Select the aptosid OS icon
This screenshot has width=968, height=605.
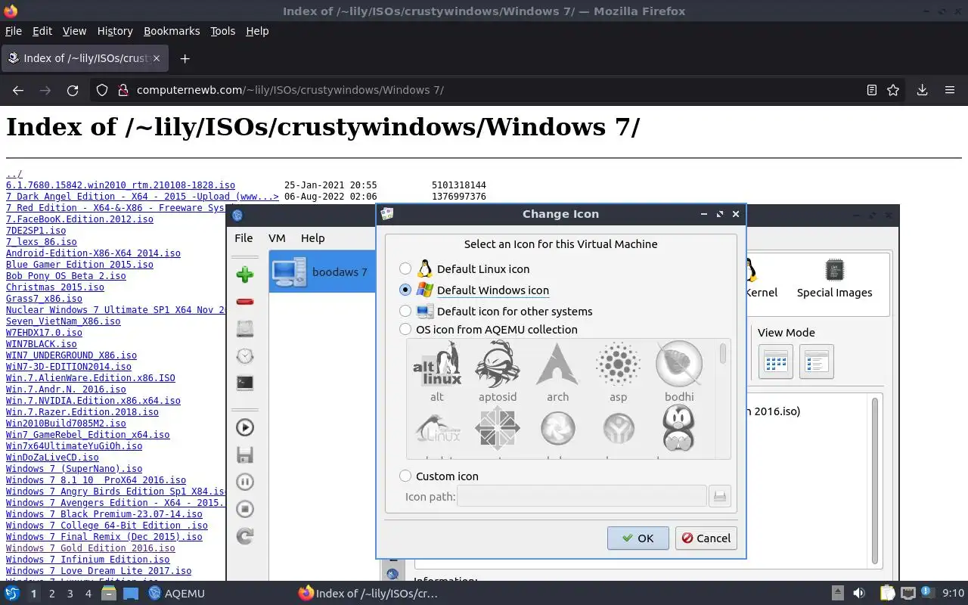(x=498, y=371)
